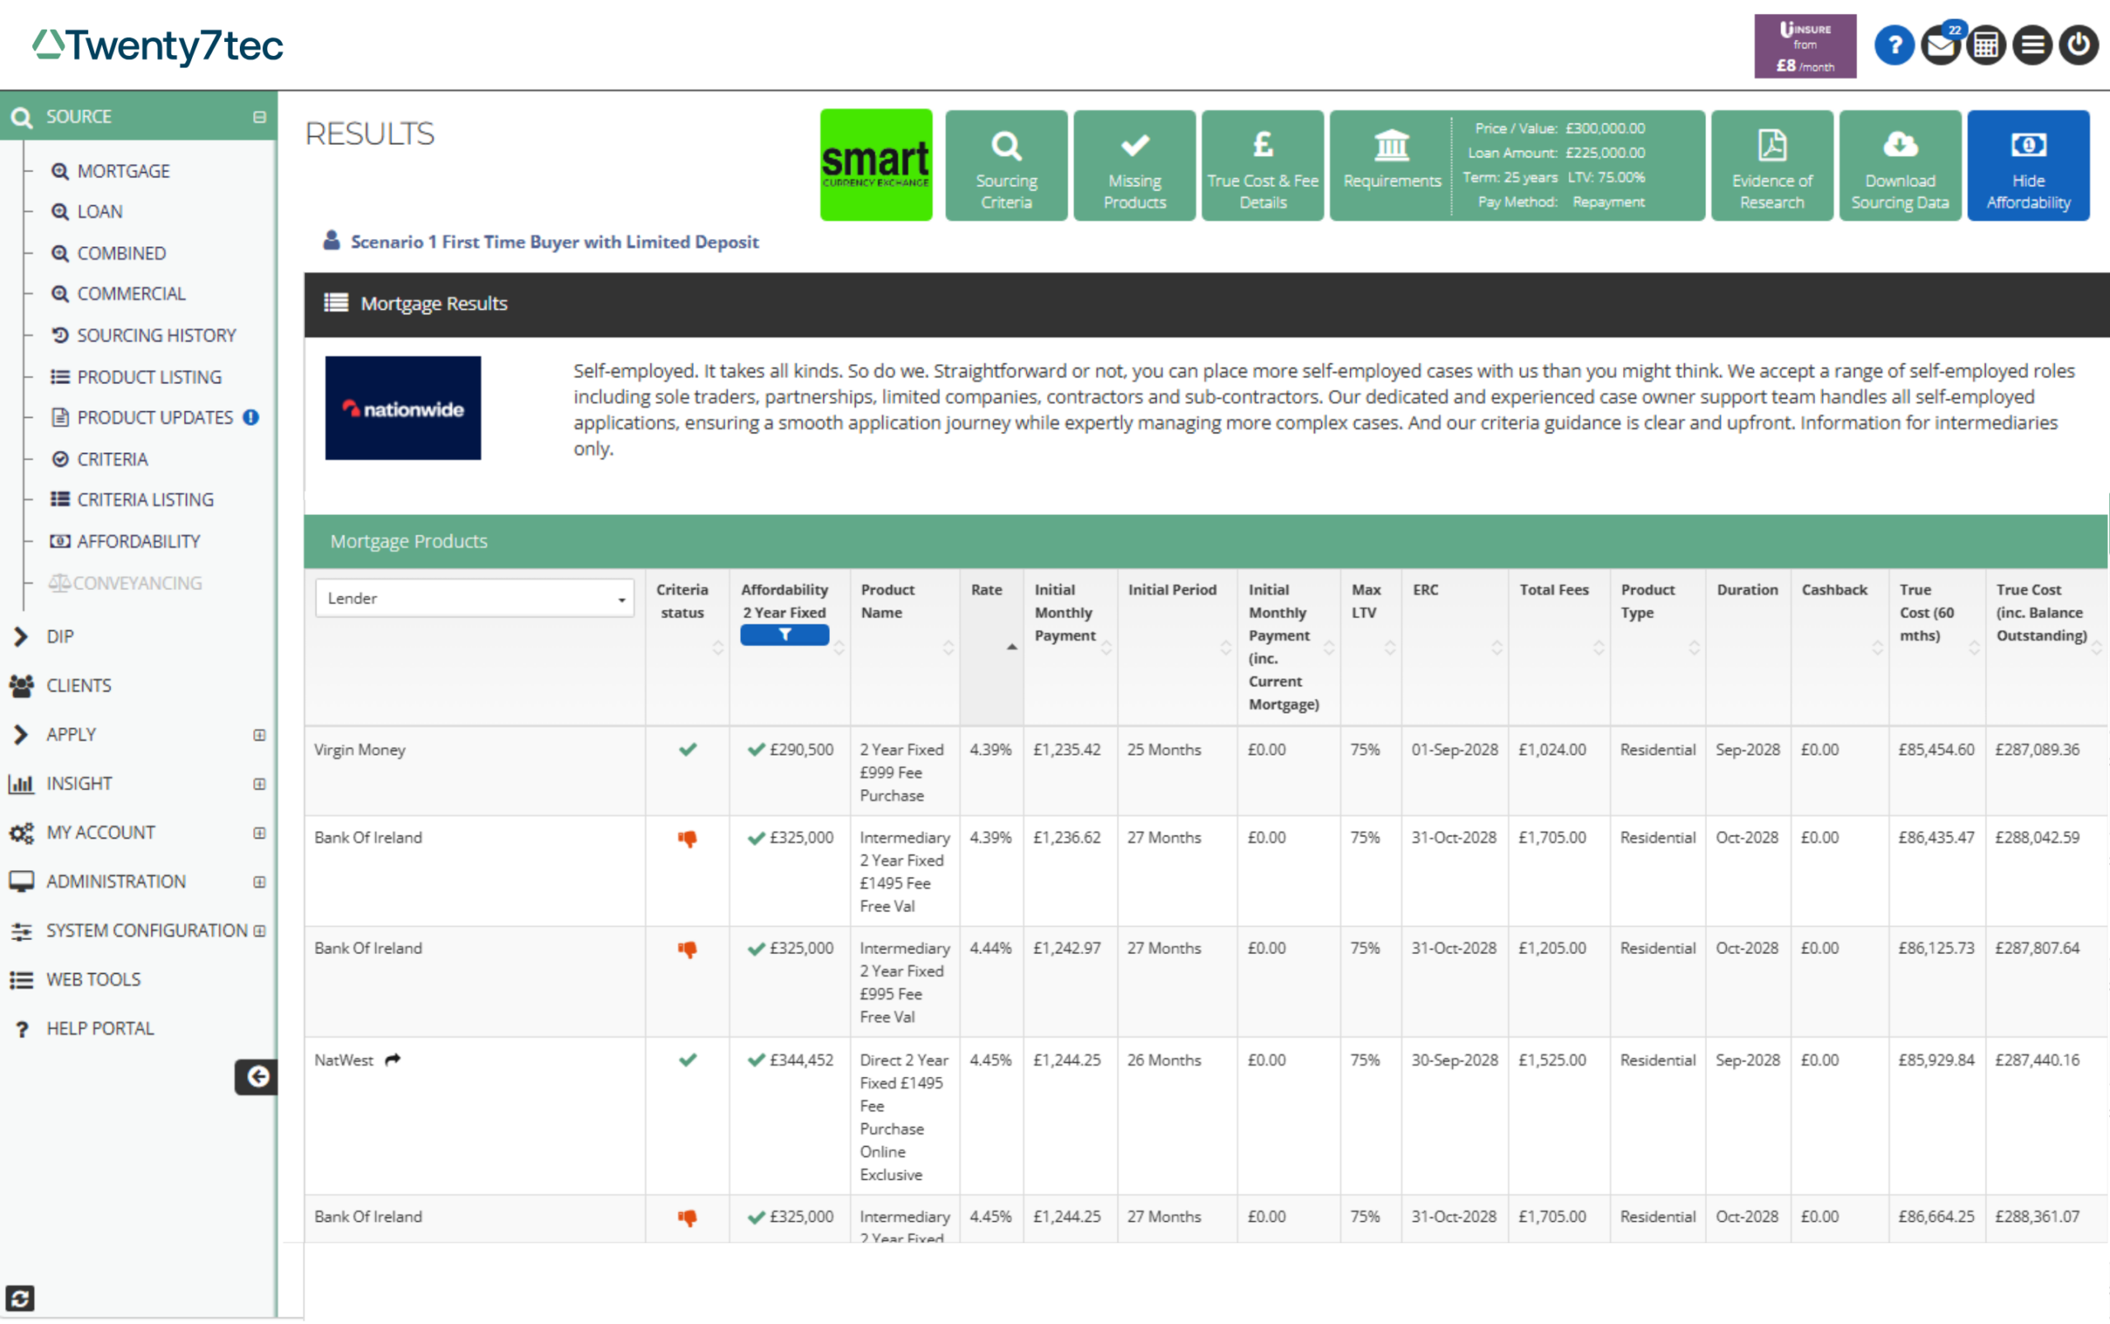Open AFFORDABILITY in sidebar
The width and height of the screenshot is (2110, 1324).
pyautogui.click(x=125, y=541)
